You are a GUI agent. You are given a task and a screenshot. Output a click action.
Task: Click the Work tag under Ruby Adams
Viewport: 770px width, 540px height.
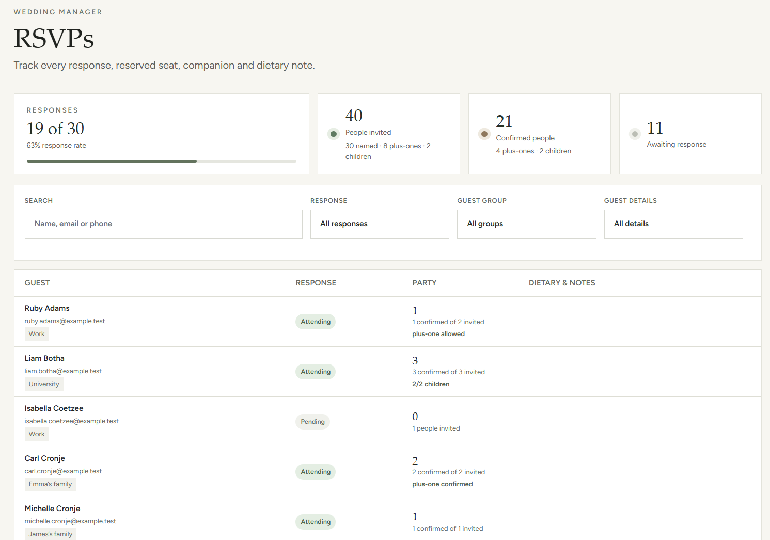[37, 334]
